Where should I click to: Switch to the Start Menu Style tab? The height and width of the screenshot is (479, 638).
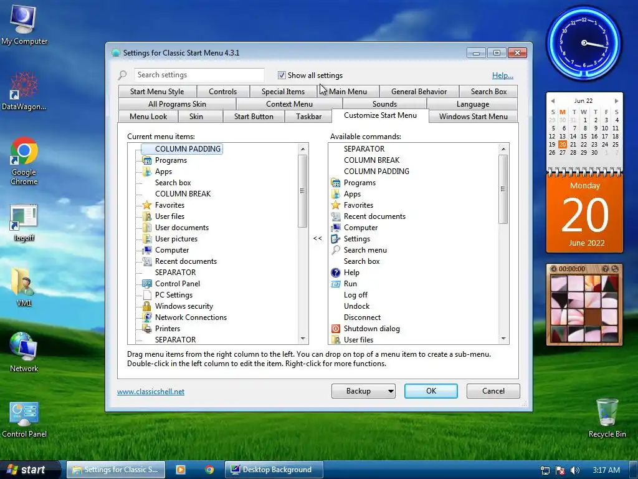(x=157, y=92)
